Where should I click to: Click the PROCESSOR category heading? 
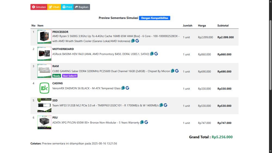[60, 32]
